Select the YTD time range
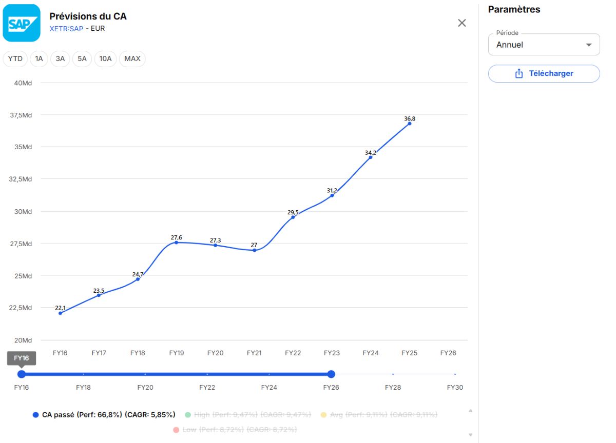This screenshot has width=616, height=443. (15, 59)
